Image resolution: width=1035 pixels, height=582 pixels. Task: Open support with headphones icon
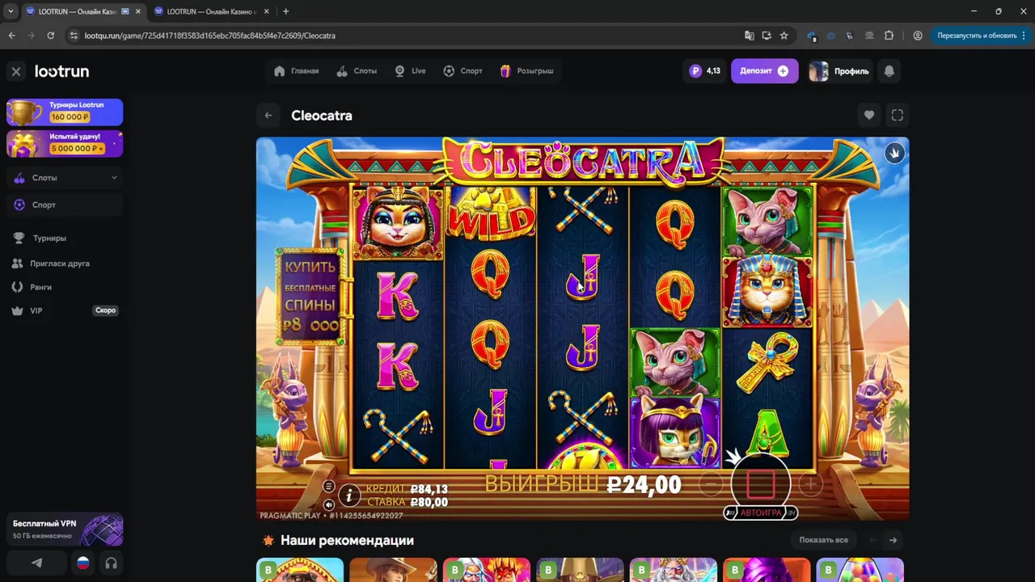click(111, 563)
